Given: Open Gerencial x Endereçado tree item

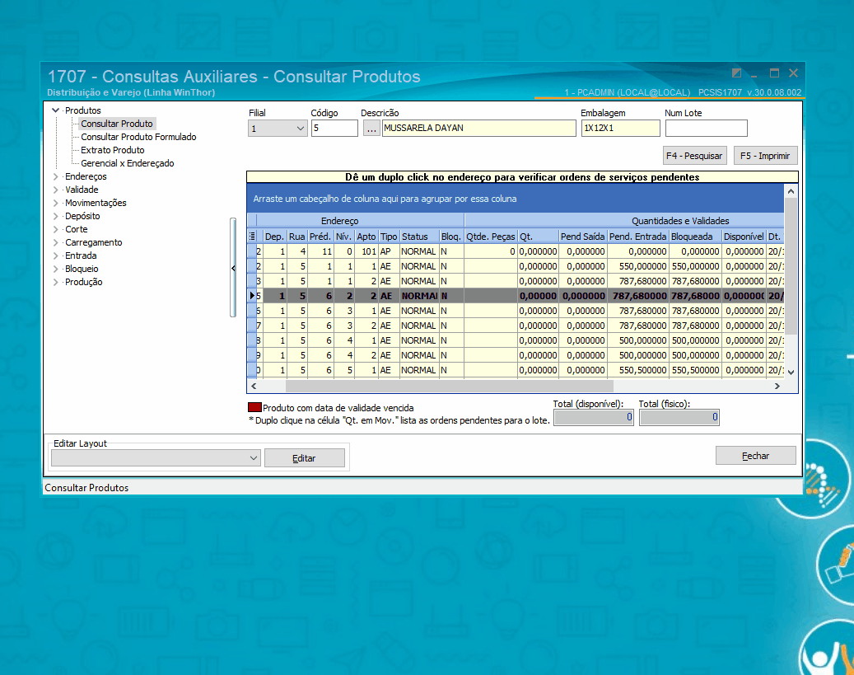Looking at the screenshot, I should (128, 163).
